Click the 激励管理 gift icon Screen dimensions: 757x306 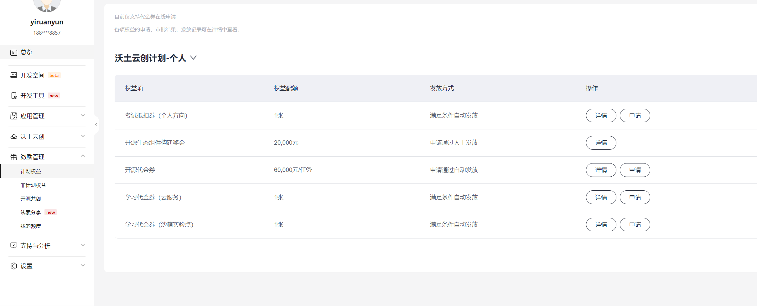tap(14, 157)
